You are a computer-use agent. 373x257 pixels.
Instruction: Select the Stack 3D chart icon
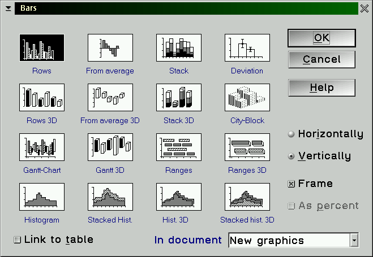(179, 98)
